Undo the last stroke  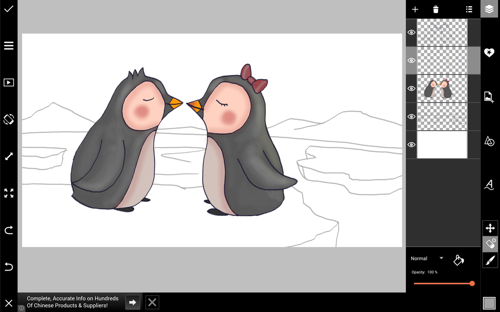(x=9, y=267)
